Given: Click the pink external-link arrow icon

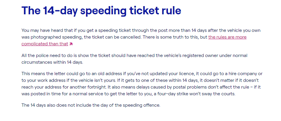Looking at the screenshot, I should [71, 44].
